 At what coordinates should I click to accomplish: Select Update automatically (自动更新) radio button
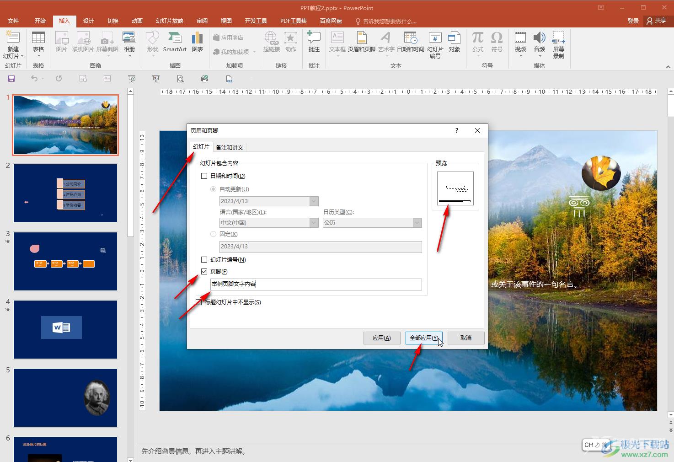coord(213,189)
